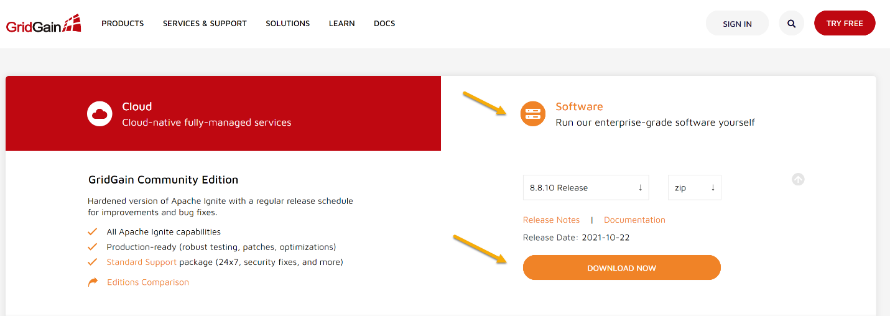The height and width of the screenshot is (316, 890).
Task: Click the Sign In button
Action: 737,24
